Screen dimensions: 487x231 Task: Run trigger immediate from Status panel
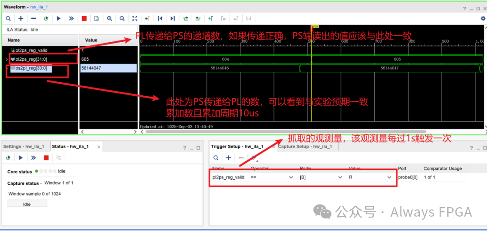(33, 158)
